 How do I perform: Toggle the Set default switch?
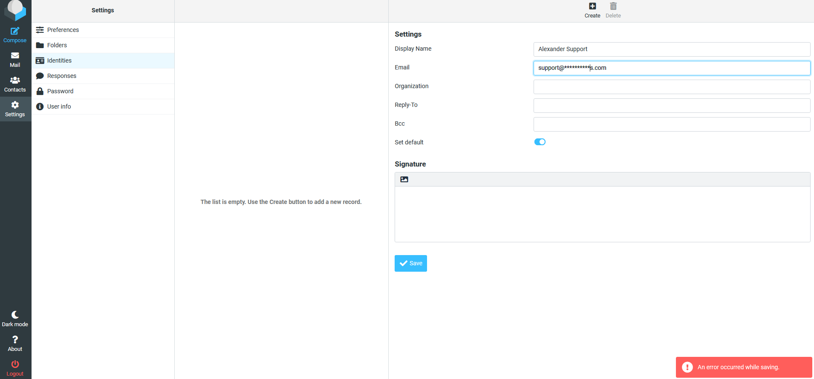click(540, 142)
